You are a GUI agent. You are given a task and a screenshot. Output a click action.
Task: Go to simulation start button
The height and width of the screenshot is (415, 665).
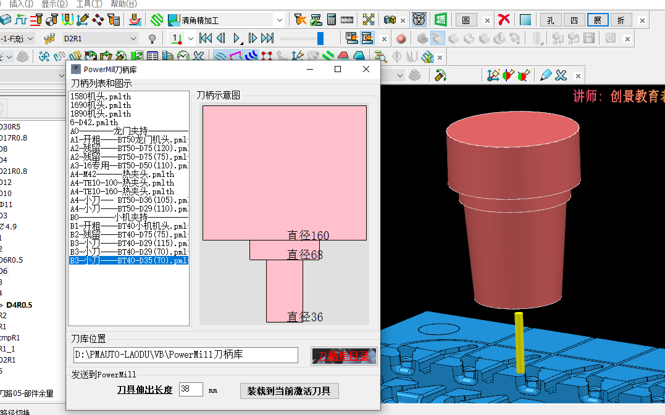(x=206, y=38)
